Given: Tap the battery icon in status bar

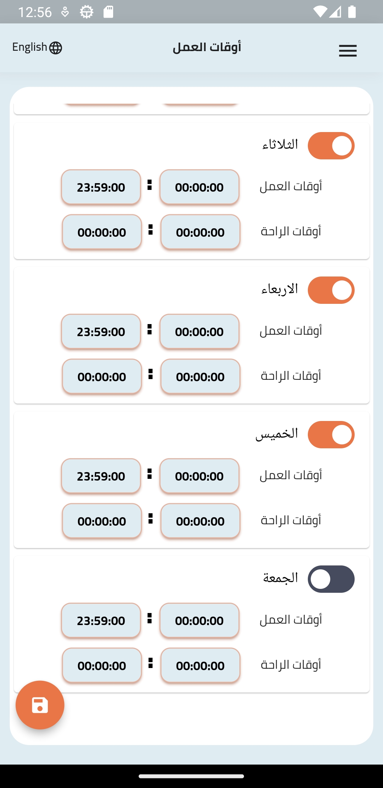Looking at the screenshot, I should [352, 12].
